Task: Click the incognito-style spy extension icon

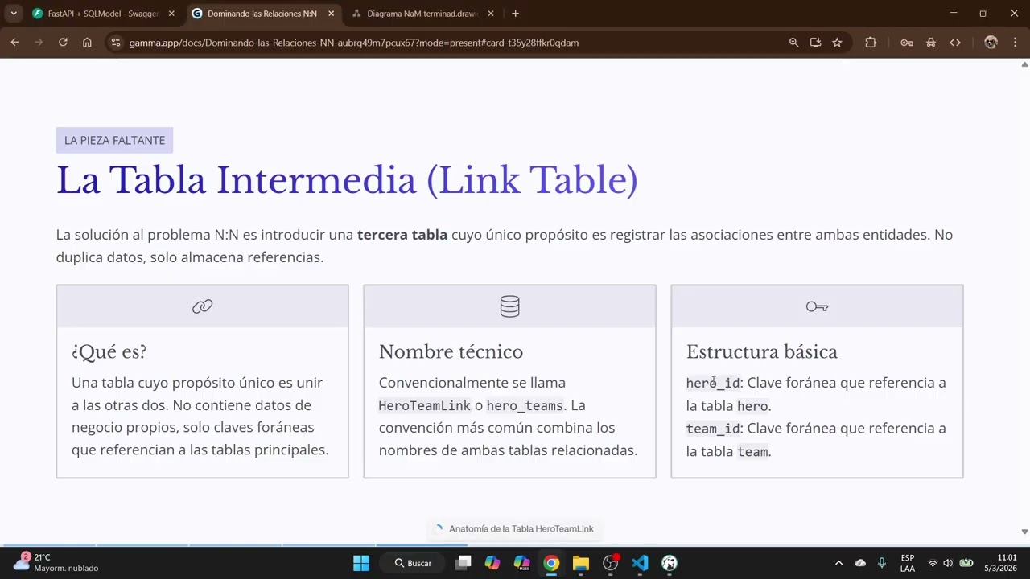Action: pyautogui.click(x=931, y=43)
